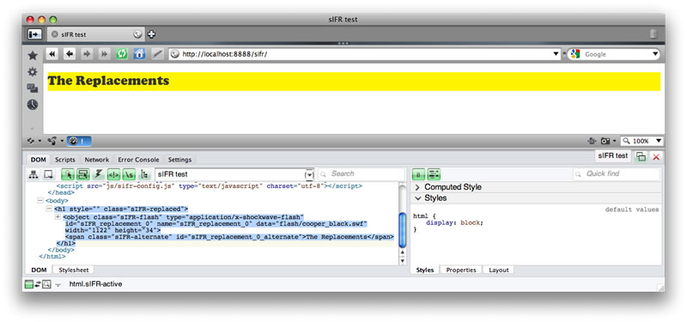The width and height of the screenshot is (687, 322).
Task: Open the address bar history dropdown arrow
Action: coord(556,54)
